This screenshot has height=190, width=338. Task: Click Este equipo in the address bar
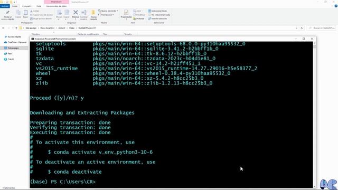point(31,28)
